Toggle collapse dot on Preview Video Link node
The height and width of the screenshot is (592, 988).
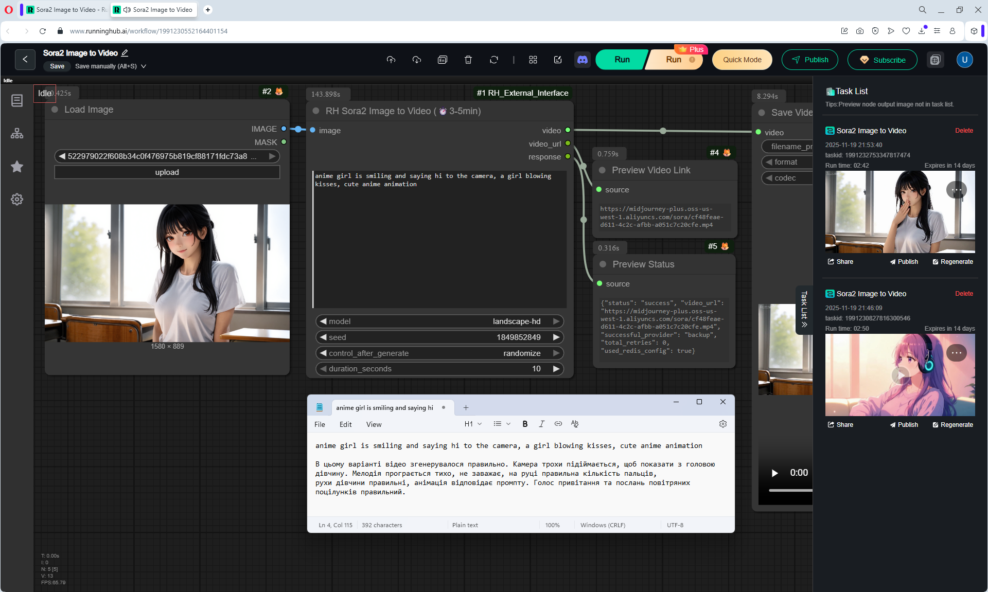pyautogui.click(x=602, y=170)
